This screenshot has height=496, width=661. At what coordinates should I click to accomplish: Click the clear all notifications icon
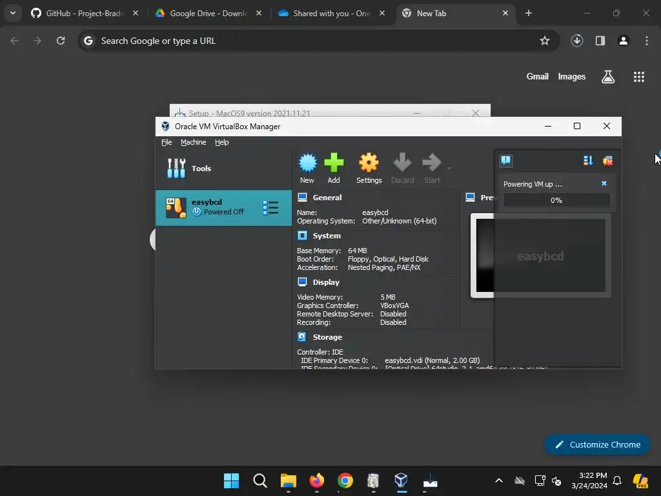click(608, 160)
